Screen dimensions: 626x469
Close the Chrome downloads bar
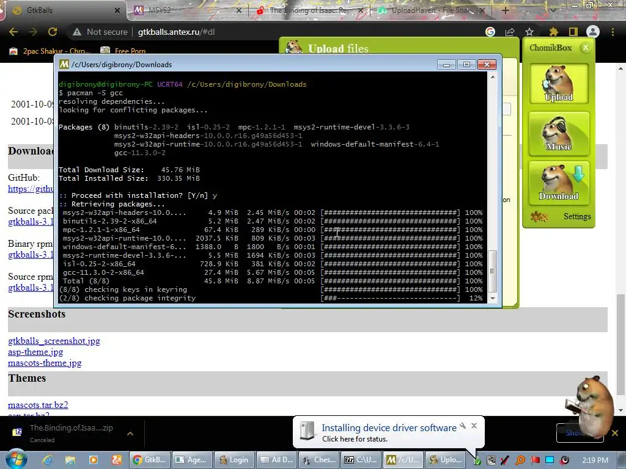pyautogui.click(x=615, y=433)
